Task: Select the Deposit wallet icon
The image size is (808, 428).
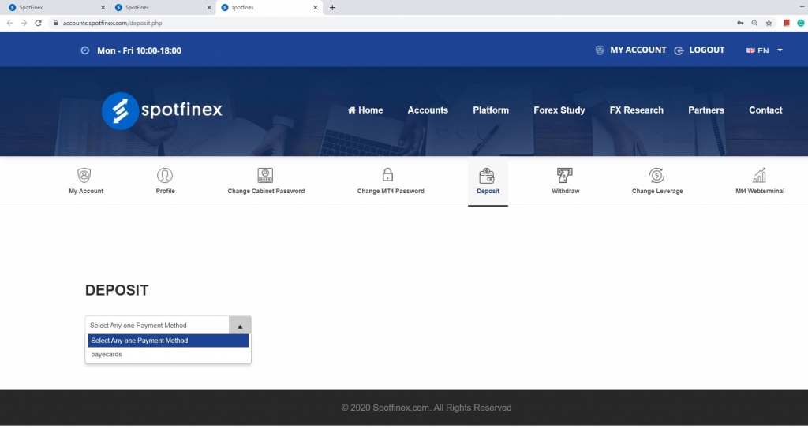Action: click(x=487, y=176)
